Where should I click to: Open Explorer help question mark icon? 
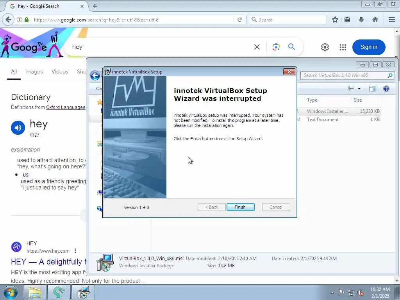point(386,89)
